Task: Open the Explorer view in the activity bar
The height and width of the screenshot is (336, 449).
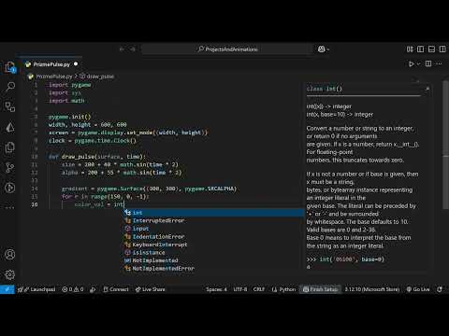Action: tap(10, 67)
